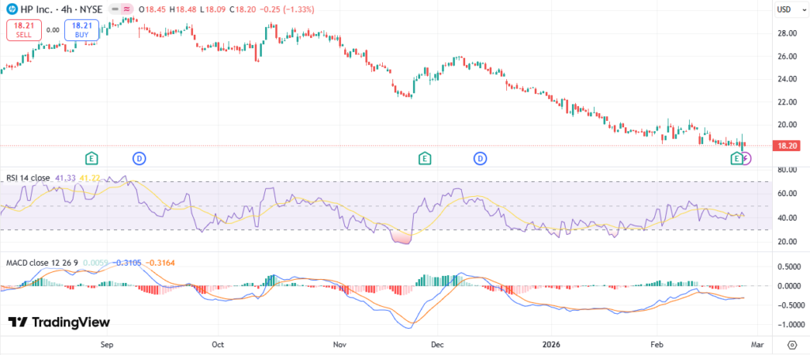Click the Mar label on time axis

pyautogui.click(x=757, y=344)
